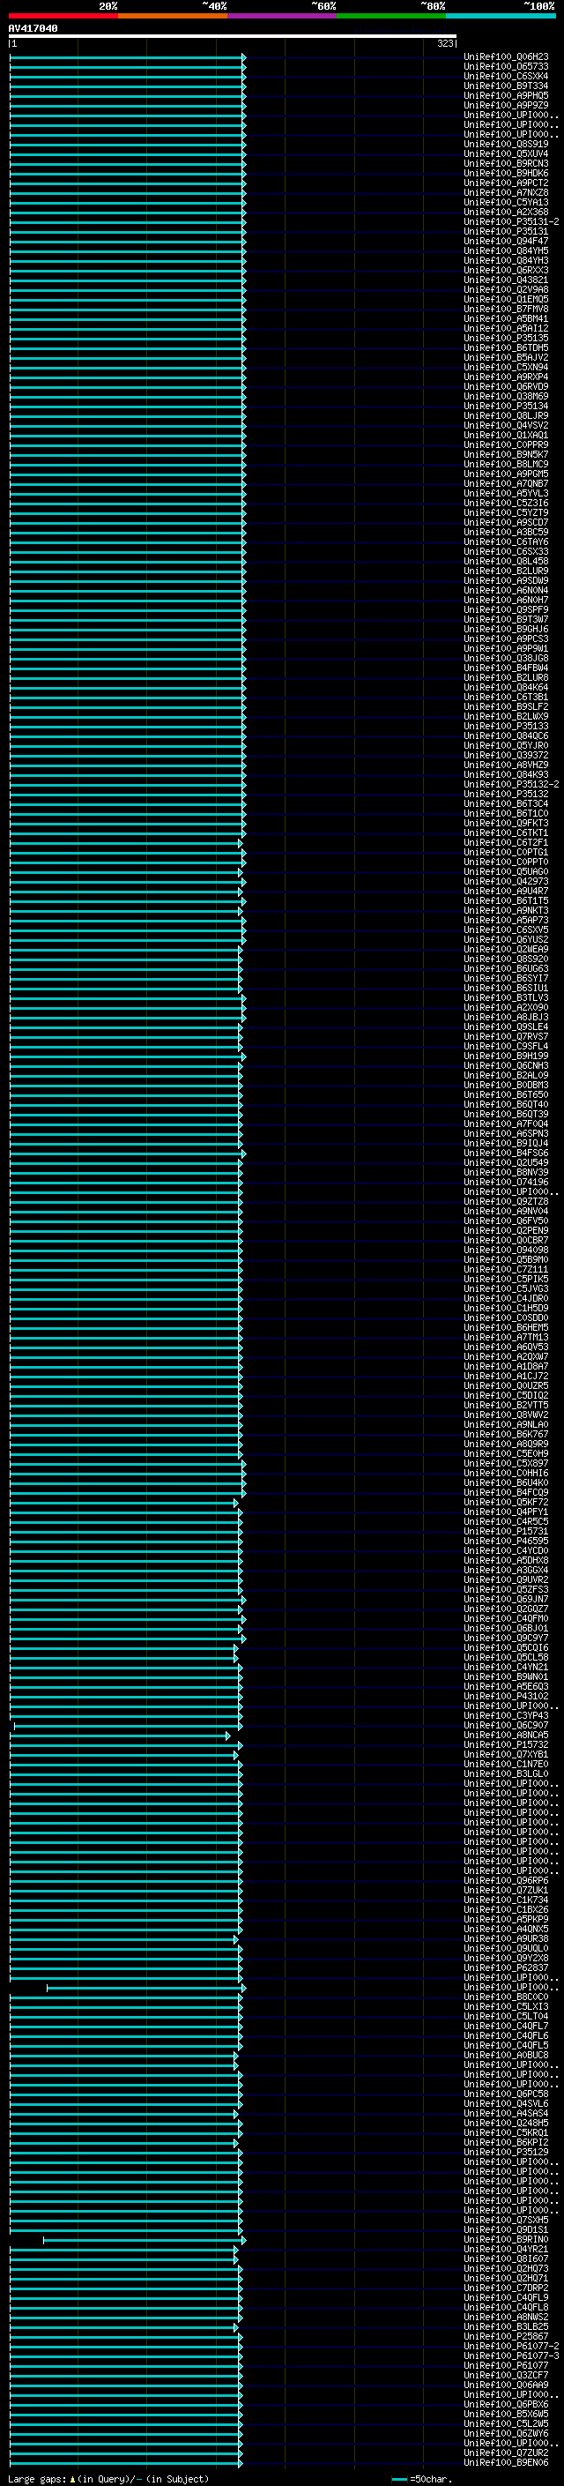Select label UniRef100_Q6RXX3
This screenshot has height=2486, width=564.
click(x=506, y=270)
